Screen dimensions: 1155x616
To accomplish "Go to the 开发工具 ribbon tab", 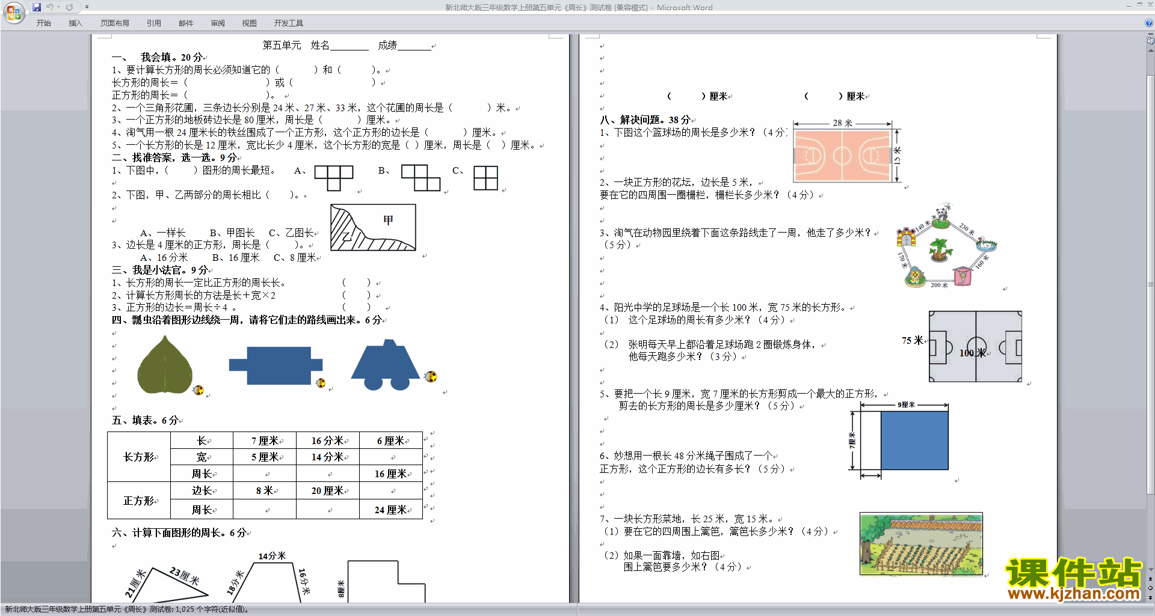I will point(289,23).
